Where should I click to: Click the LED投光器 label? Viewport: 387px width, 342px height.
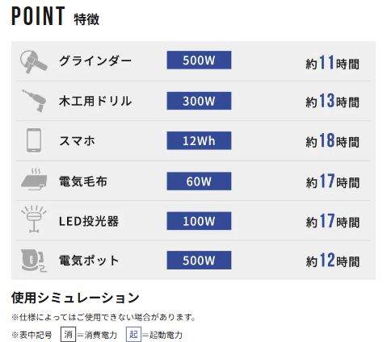tap(89, 221)
